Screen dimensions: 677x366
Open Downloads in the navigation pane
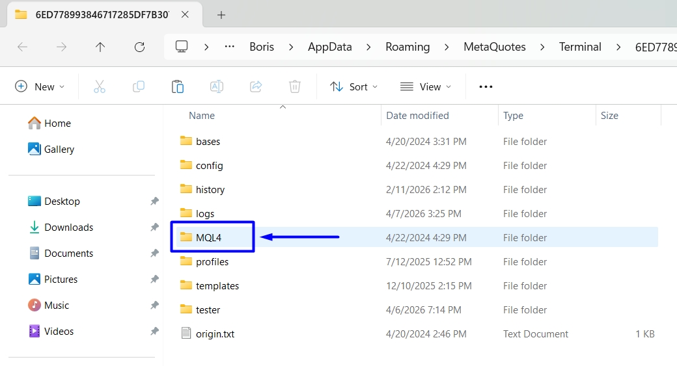point(68,228)
